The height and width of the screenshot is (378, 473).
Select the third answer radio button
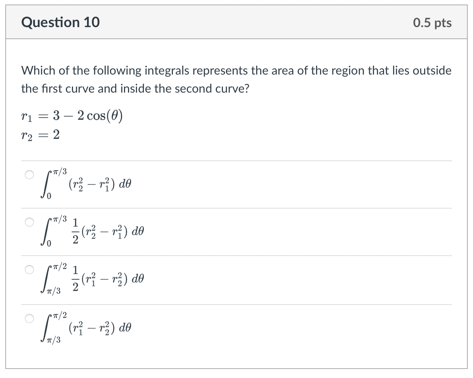point(29,269)
